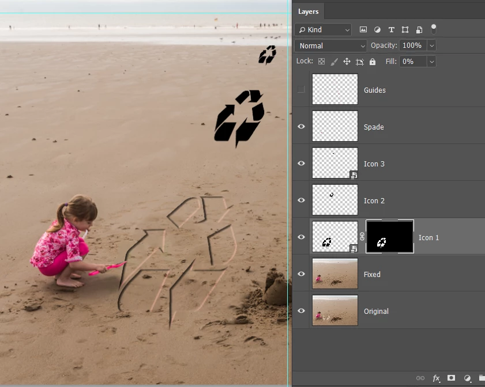The width and height of the screenshot is (485, 387).
Task: Click the Opacity 100% field
Action: tap(413, 45)
